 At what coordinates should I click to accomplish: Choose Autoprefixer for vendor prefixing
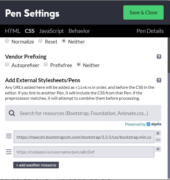[7, 64]
